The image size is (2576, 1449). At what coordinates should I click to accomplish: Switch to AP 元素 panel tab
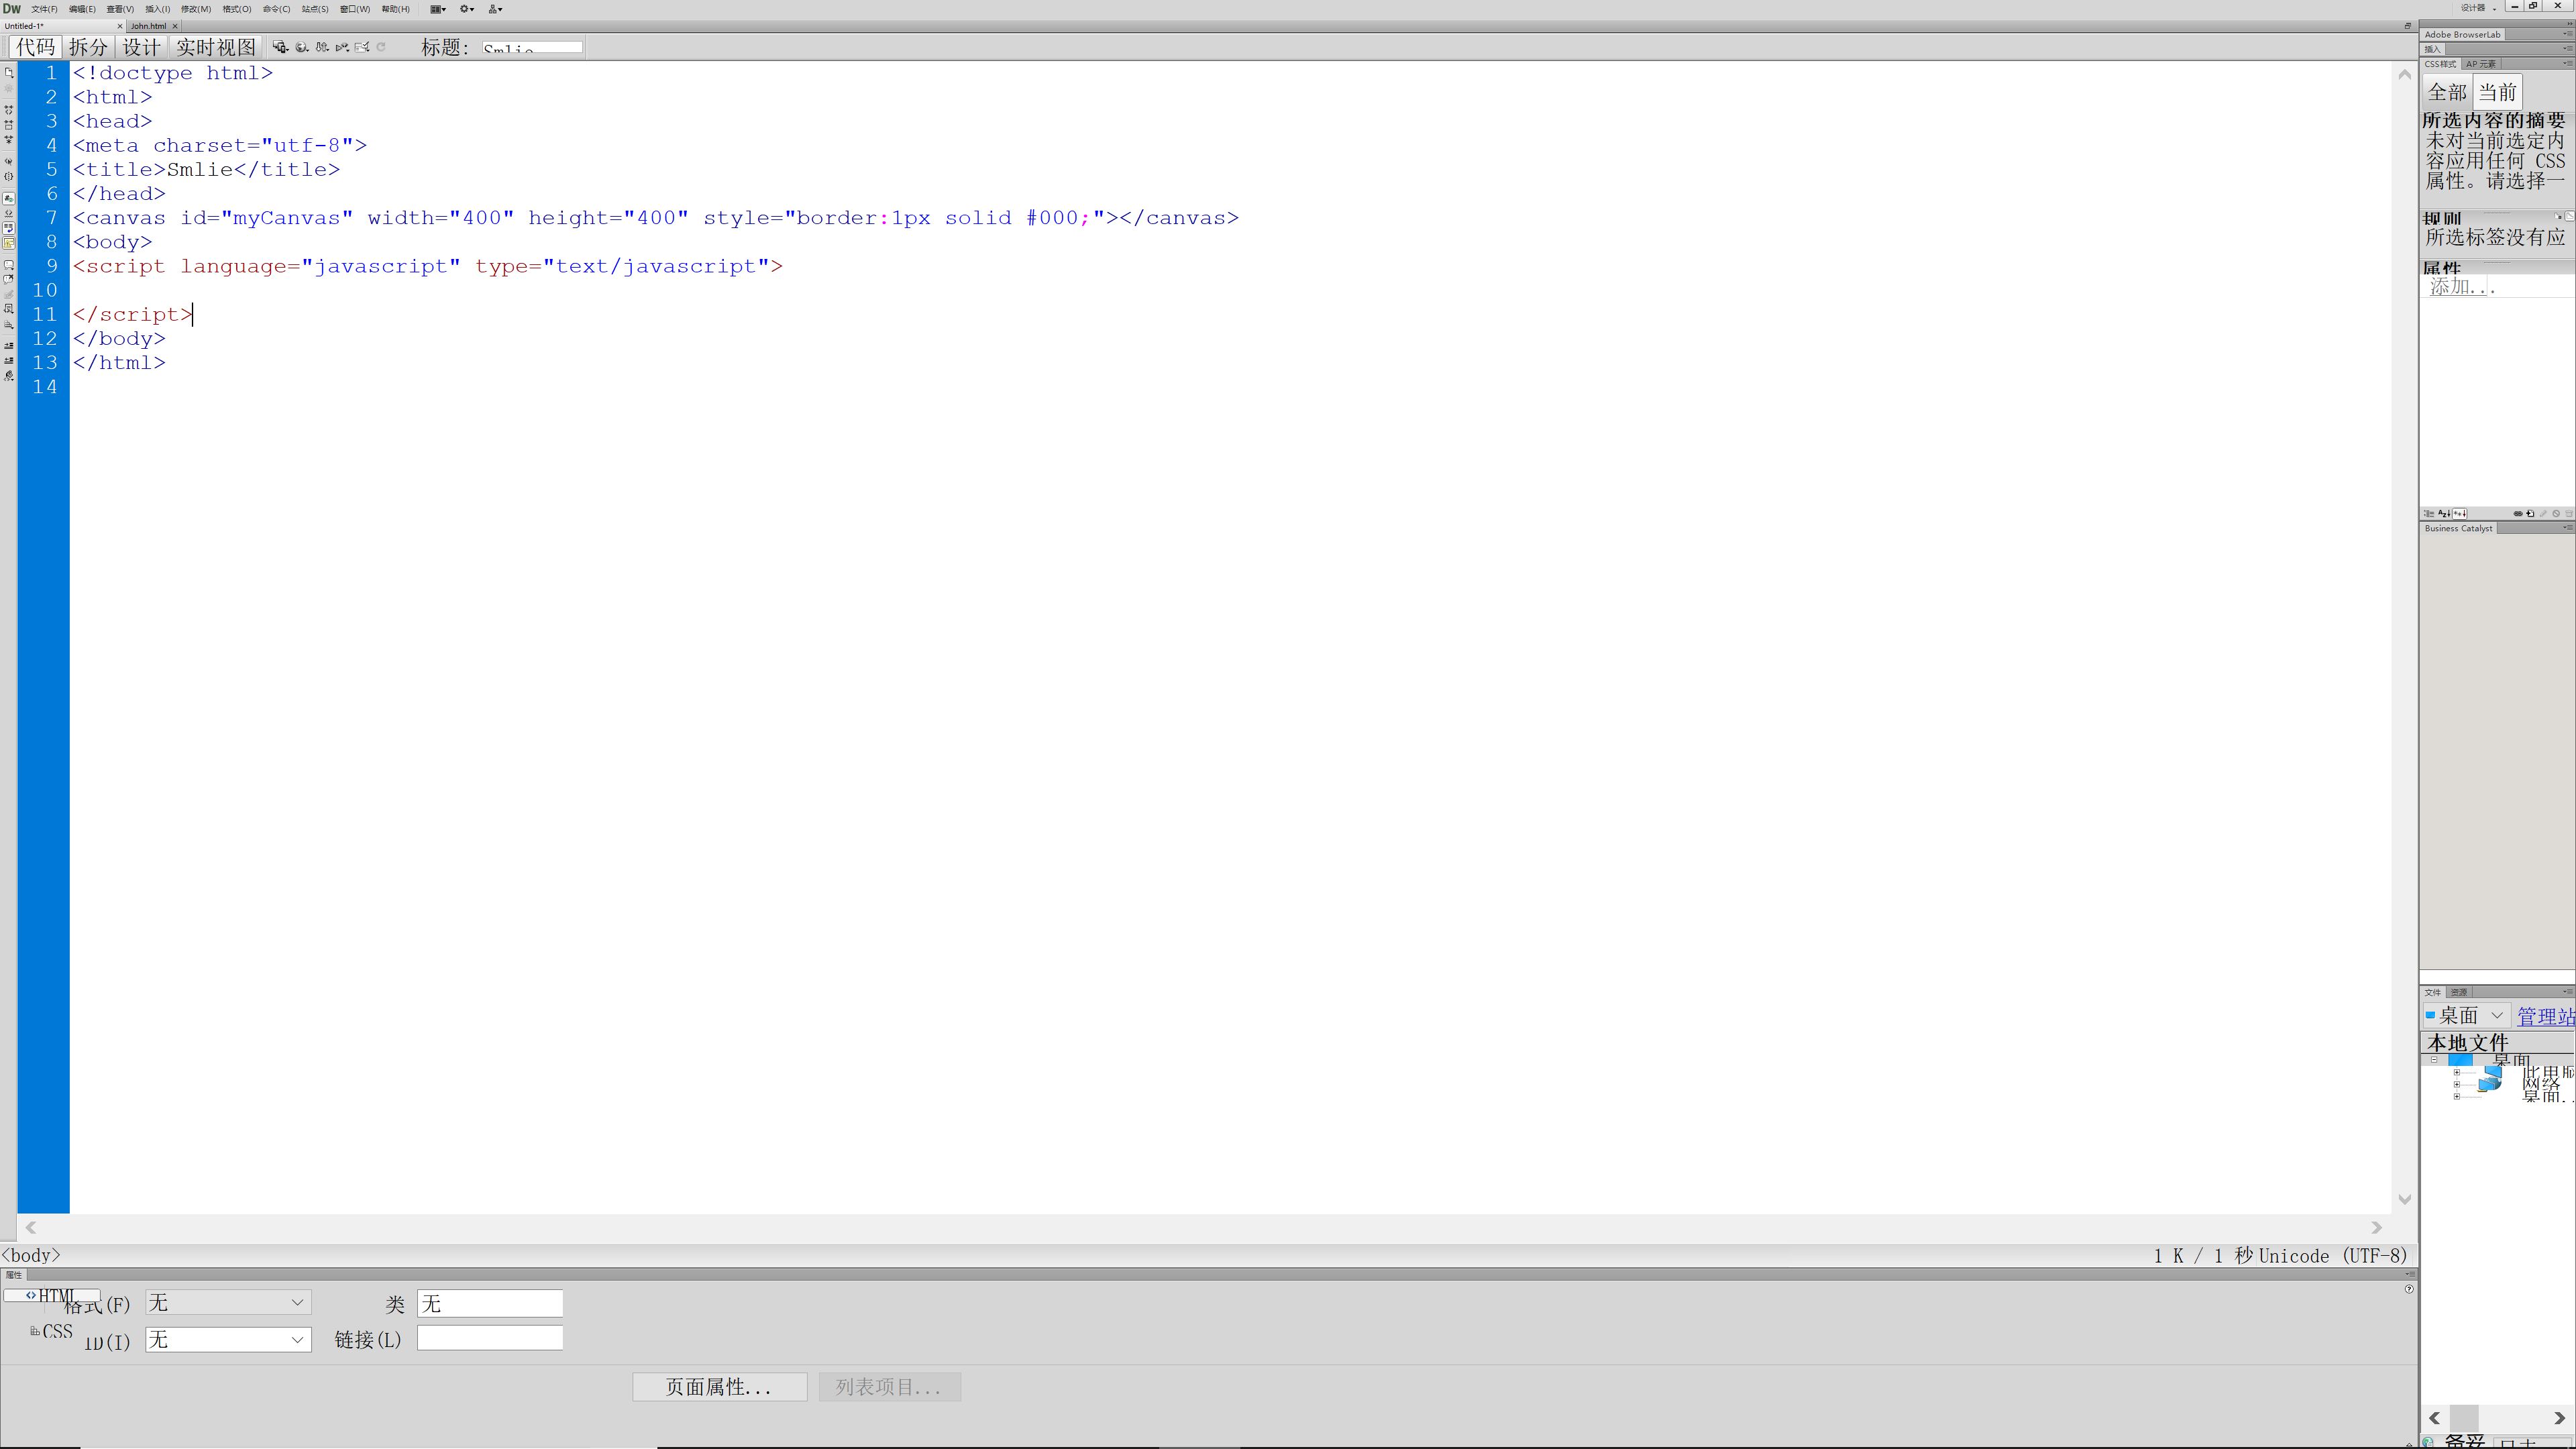(x=2480, y=64)
